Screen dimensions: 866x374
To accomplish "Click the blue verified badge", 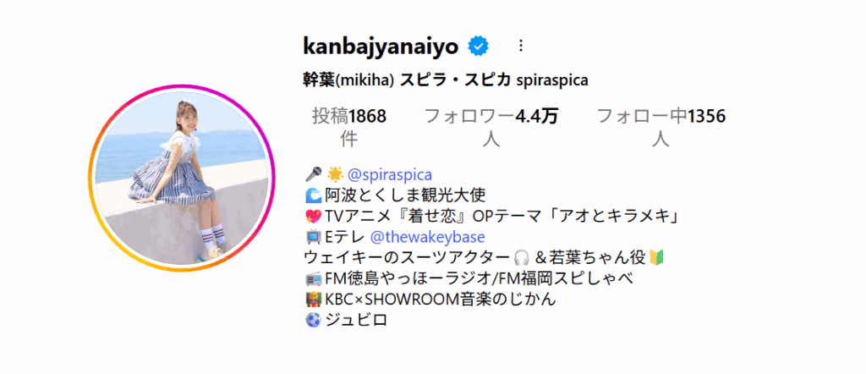I will 479,47.
